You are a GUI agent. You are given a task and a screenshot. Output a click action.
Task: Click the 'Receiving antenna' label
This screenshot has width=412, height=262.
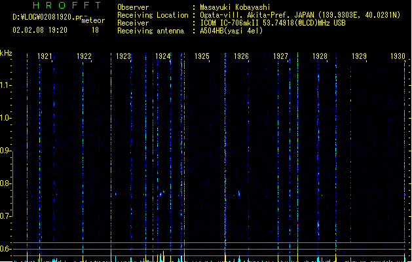pyautogui.click(x=151, y=31)
